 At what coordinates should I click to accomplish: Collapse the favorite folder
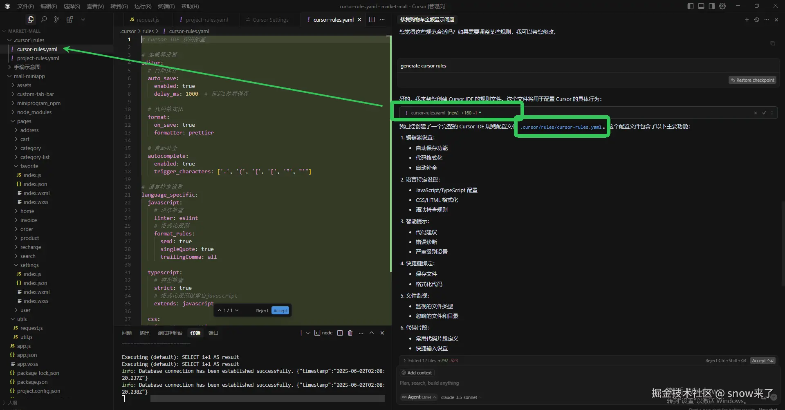coord(29,166)
